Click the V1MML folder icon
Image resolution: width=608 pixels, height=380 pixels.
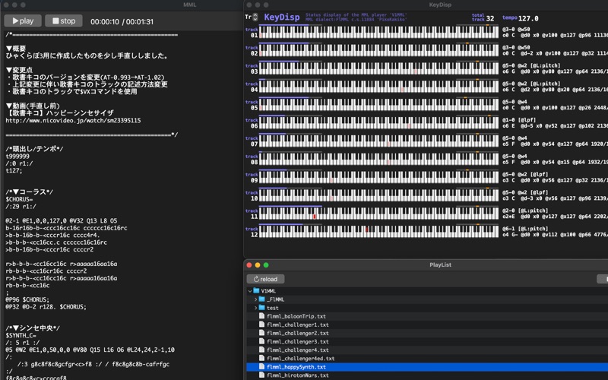tap(256, 291)
